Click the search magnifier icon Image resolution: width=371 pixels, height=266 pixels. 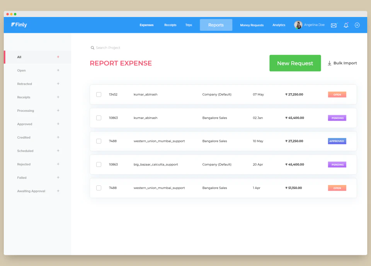93,47
